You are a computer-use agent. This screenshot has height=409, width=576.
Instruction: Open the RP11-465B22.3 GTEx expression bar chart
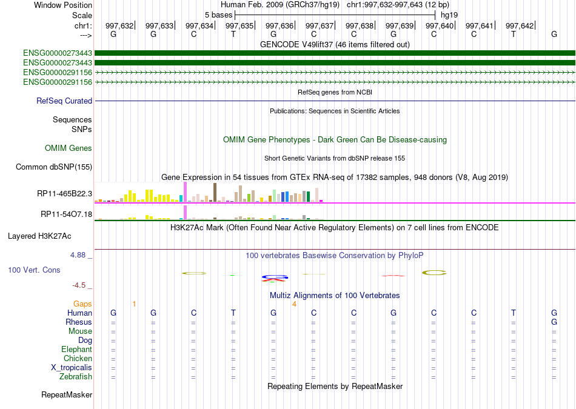209,193
